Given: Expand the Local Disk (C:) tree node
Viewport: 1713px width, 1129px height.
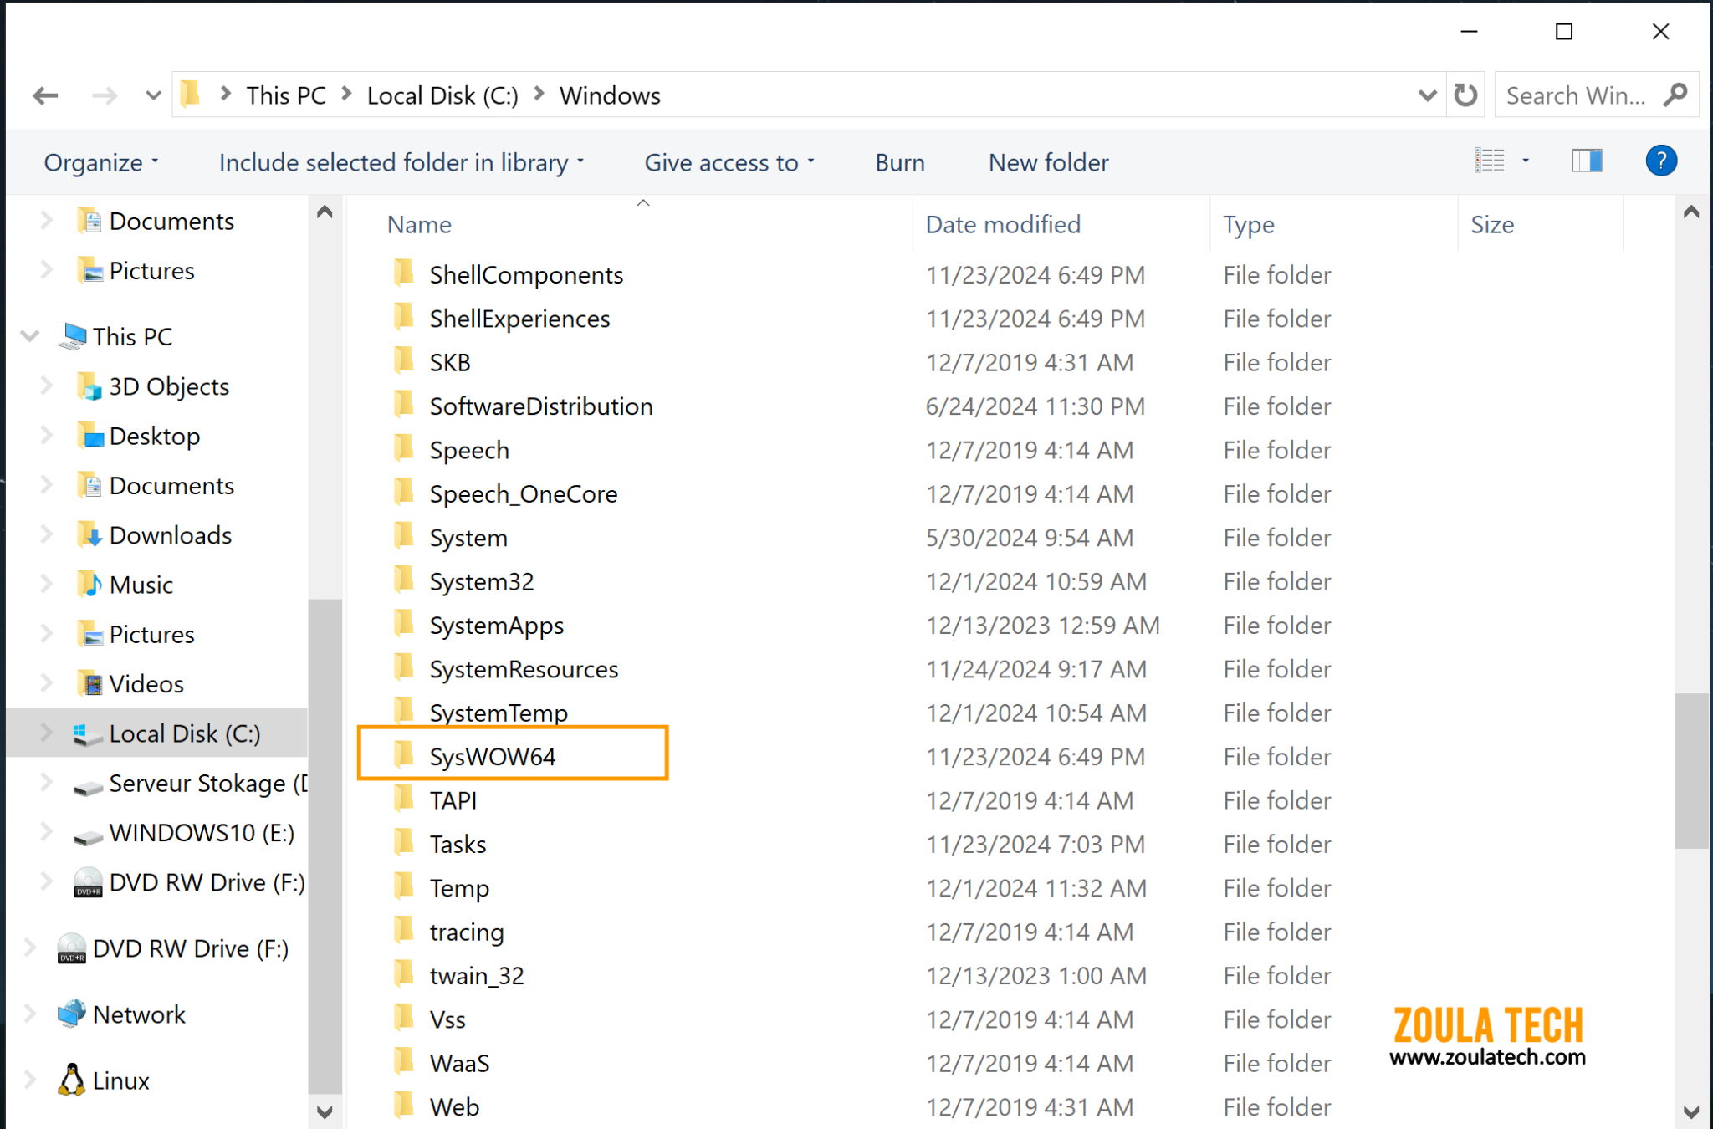Looking at the screenshot, I should 46,733.
